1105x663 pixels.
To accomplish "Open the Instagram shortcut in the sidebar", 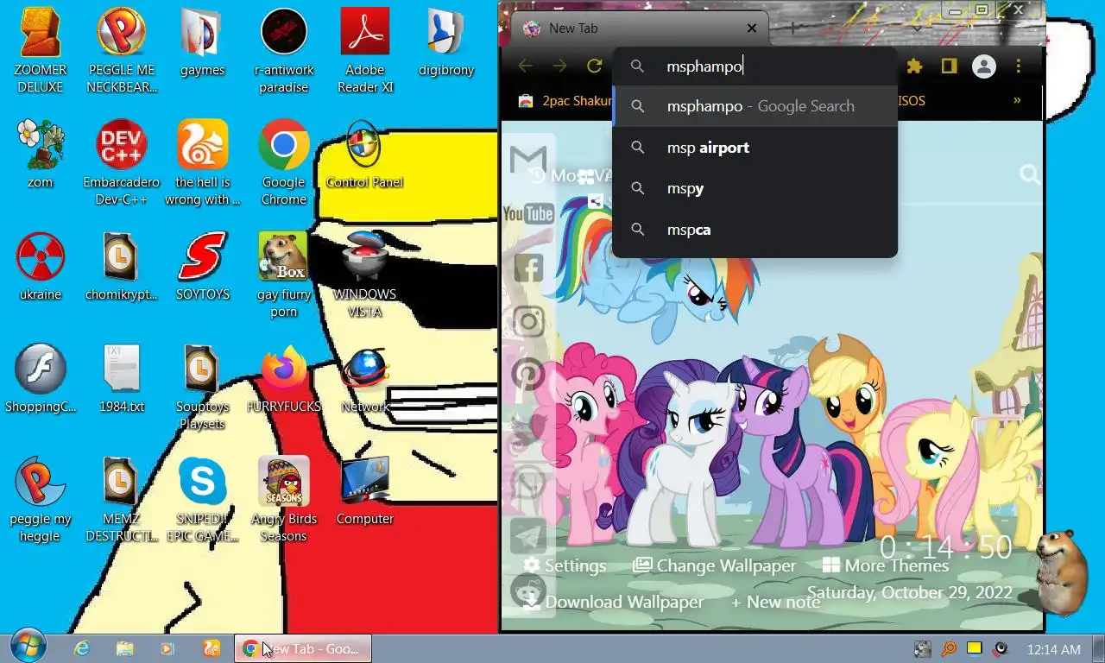I will [528, 321].
